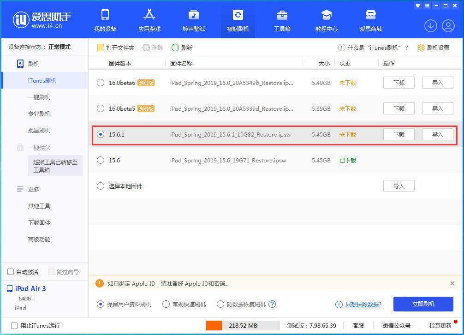Screen dimensions: 464x335
Task: Select the 15.6 firmware radio button
Action: tap(100, 160)
